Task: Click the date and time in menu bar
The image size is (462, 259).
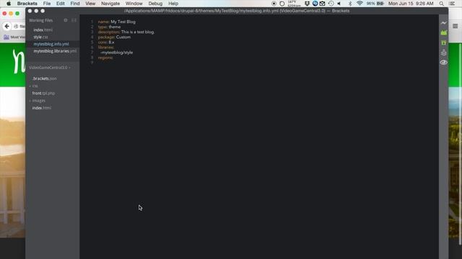Action: [411, 4]
